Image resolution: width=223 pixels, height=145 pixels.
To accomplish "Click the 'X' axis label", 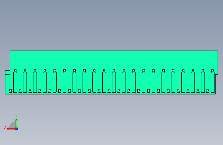I will 5,127.
